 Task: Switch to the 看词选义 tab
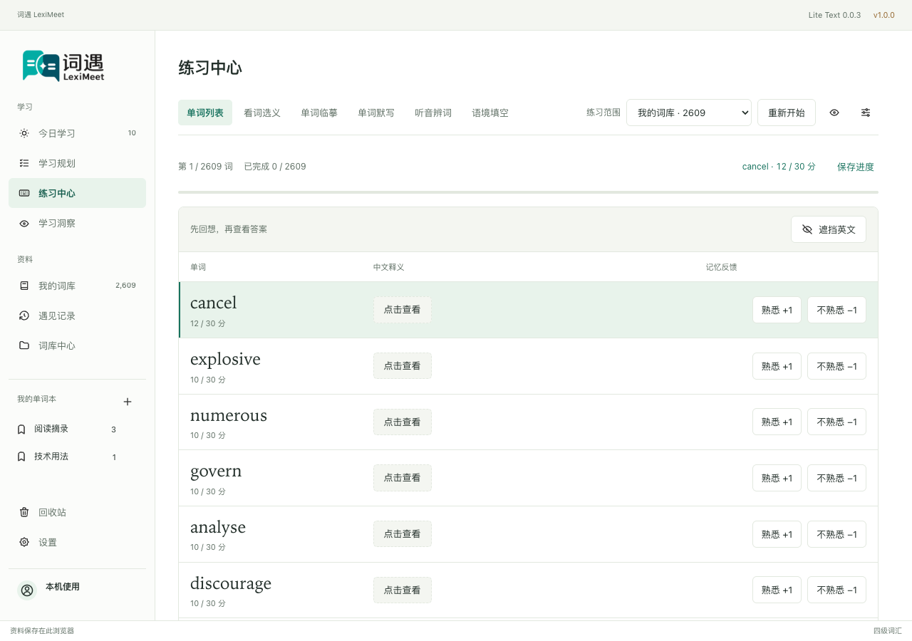coord(262,113)
